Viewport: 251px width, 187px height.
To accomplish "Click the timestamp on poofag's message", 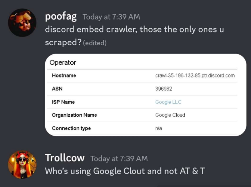I will tap(111, 17).
